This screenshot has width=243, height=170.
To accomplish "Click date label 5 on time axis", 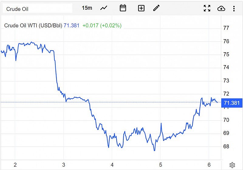I will pos(161,165).
